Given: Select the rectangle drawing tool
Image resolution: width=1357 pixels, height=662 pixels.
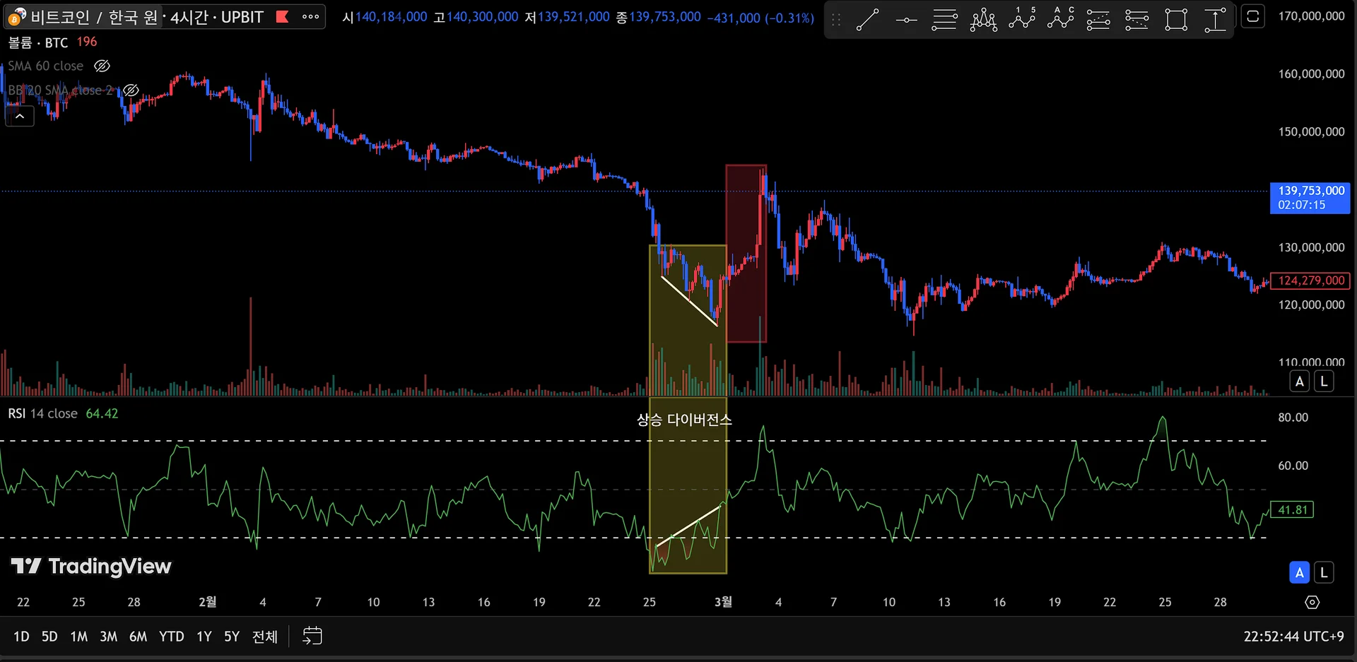Looking at the screenshot, I should coord(1176,20).
